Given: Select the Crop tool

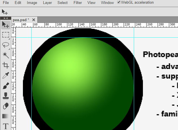Looking at the screenshot, I should coord(6,65).
